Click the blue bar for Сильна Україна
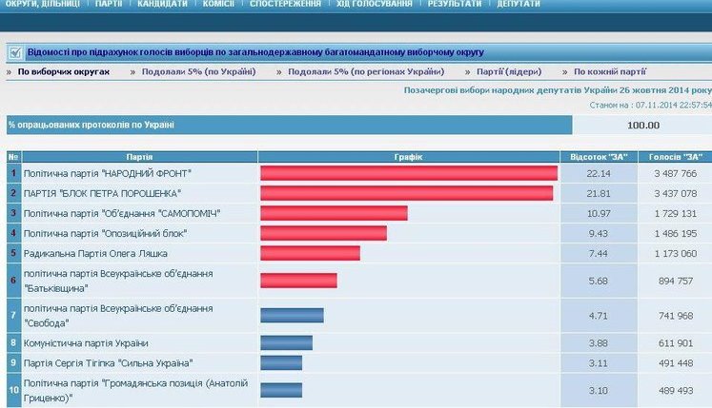 tap(281, 362)
